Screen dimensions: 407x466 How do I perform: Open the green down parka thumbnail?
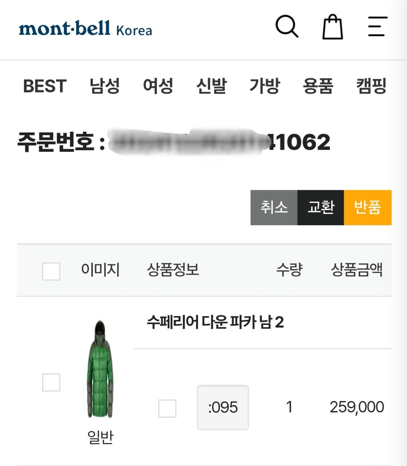(100, 369)
